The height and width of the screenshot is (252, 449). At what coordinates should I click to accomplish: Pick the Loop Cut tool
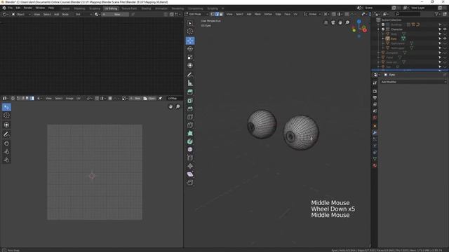pos(190,117)
